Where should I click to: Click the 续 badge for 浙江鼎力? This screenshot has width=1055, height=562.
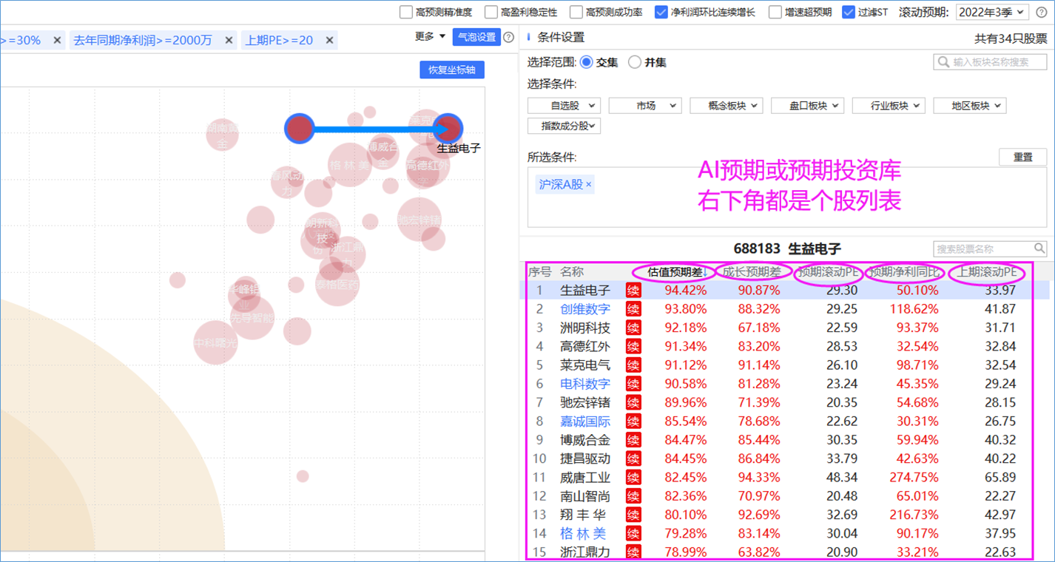(x=633, y=552)
